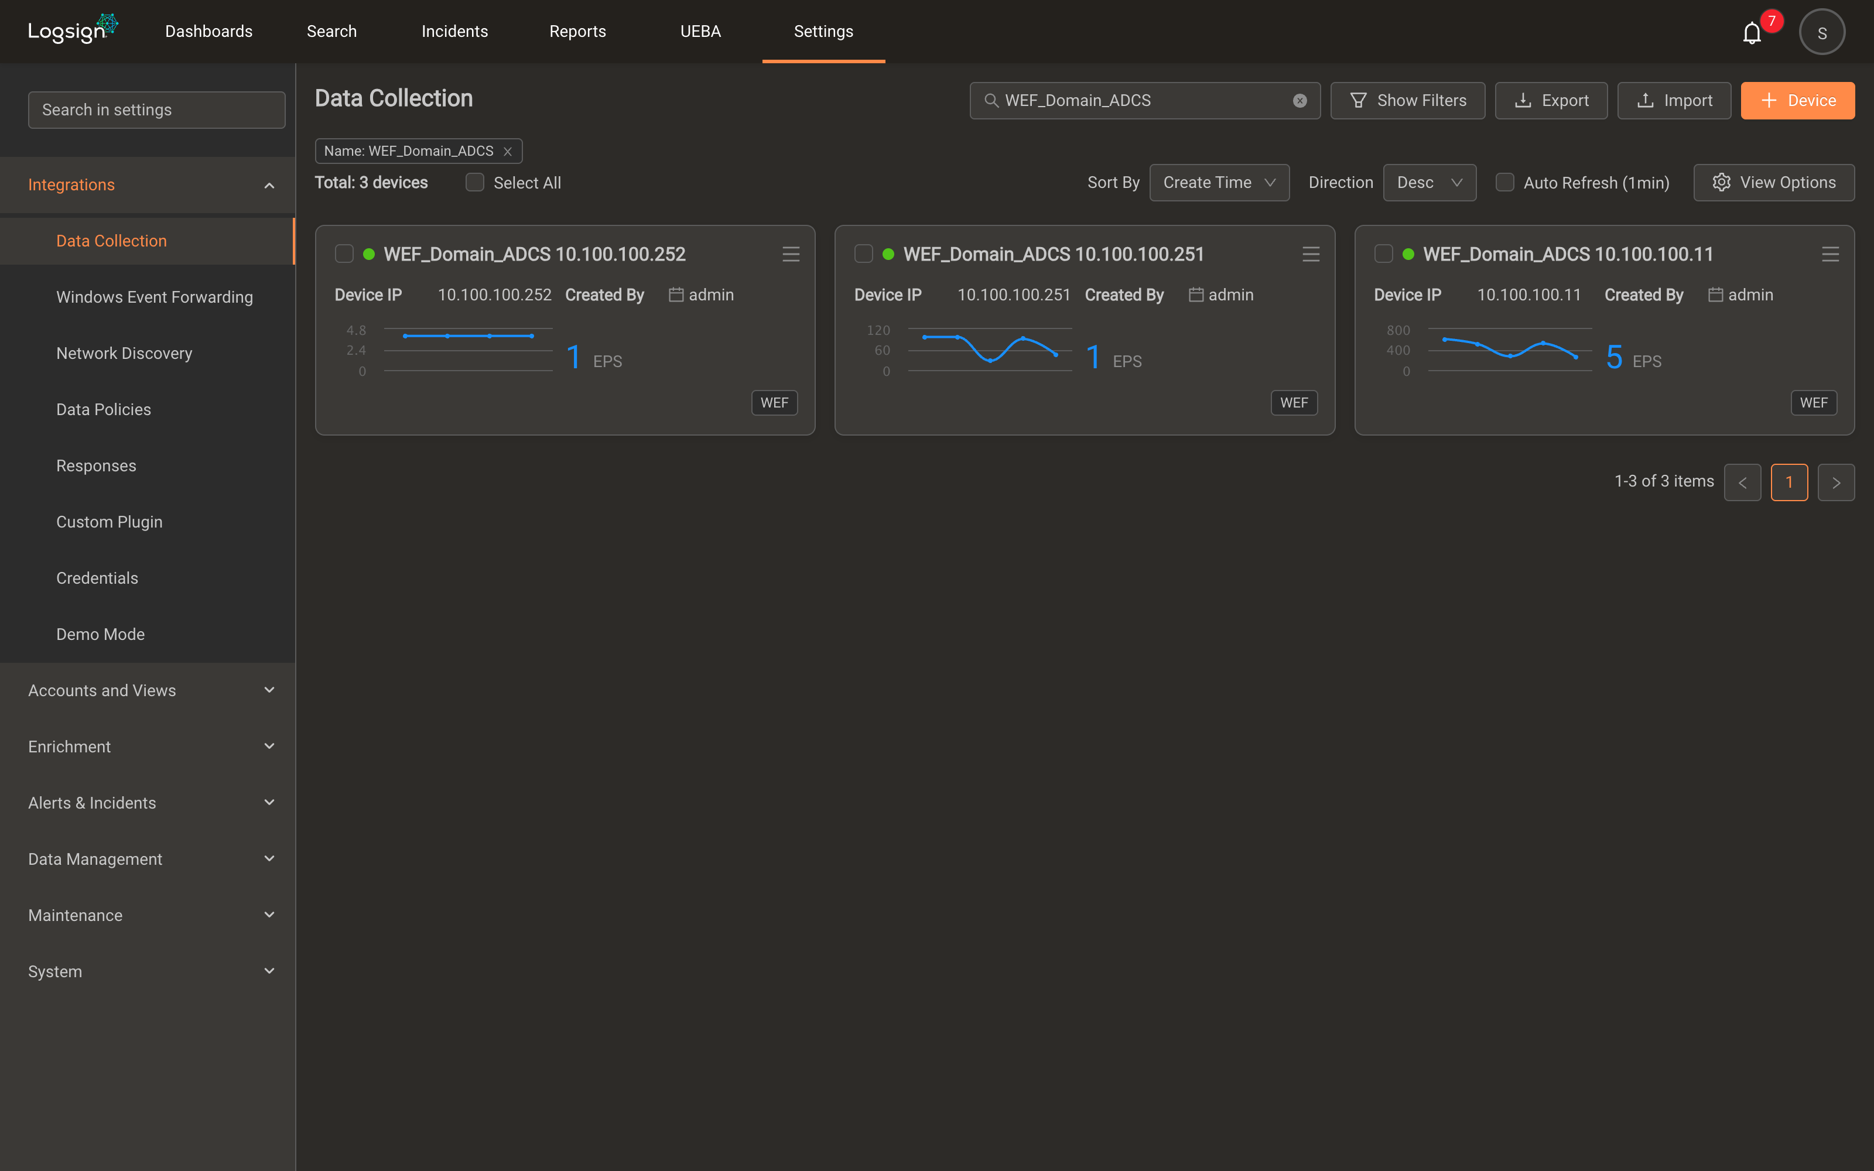Open hamburger menu on 10.100.100.252 card
Image resolution: width=1874 pixels, height=1171 pixels.
pyautogui.click(x=791, y=254)
